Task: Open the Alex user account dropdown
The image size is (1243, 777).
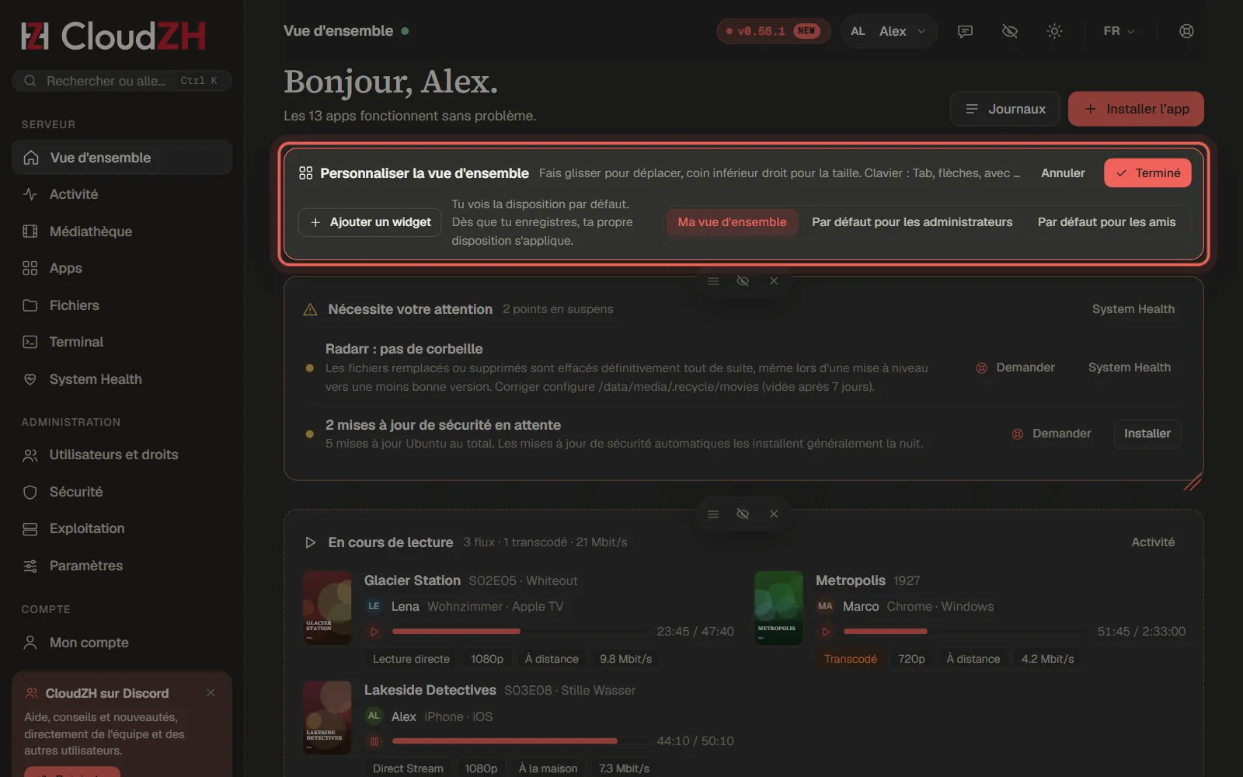Action: [x=889, y=31]
